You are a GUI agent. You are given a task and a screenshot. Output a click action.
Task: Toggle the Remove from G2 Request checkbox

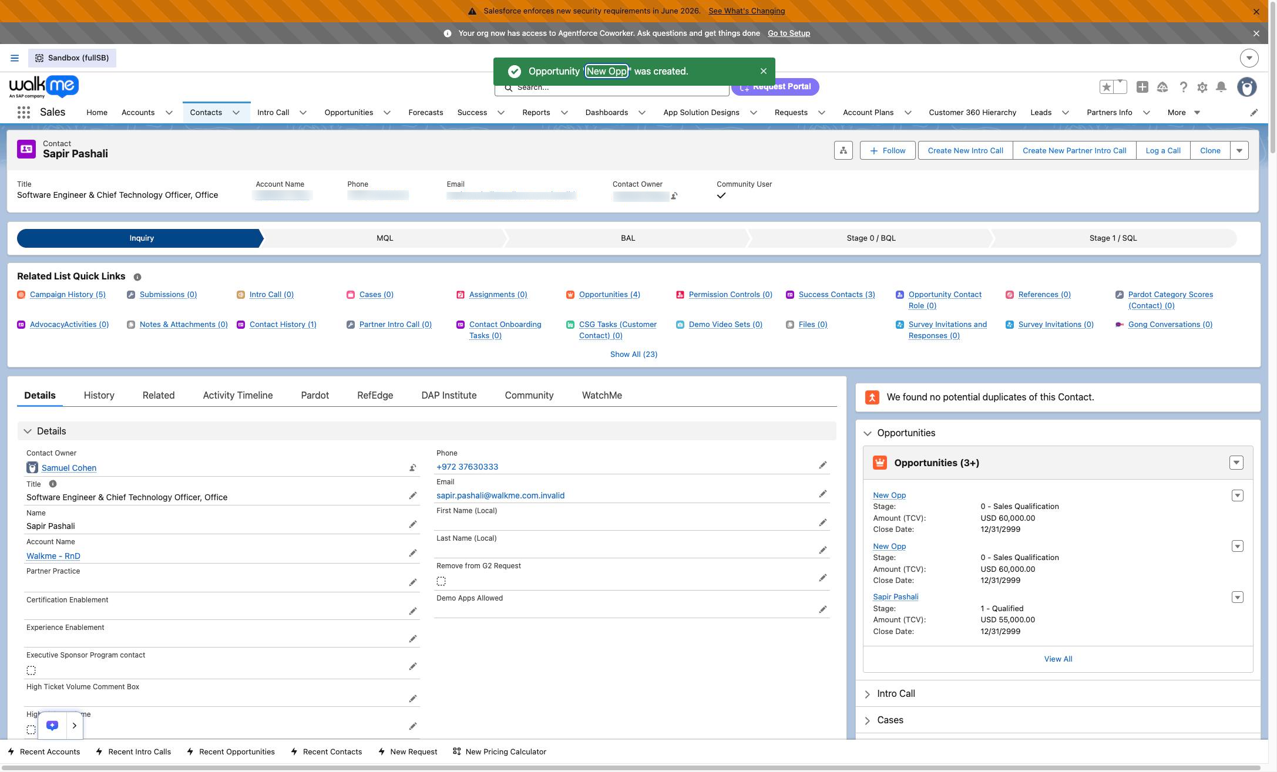[441, 581]
